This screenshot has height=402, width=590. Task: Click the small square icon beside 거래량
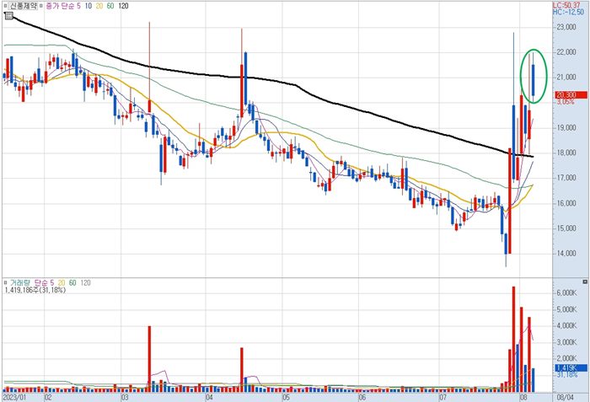click(x=5, y=282)
